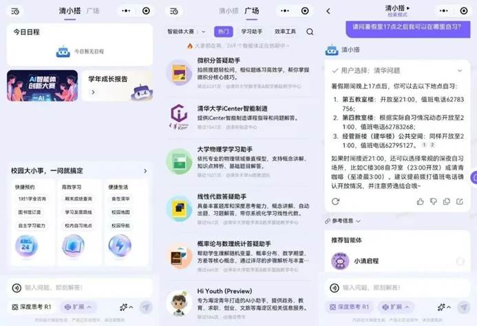The image size is (477, 326).
Task: Open 学习发展路线 shortcut
Action: point(78,212)
